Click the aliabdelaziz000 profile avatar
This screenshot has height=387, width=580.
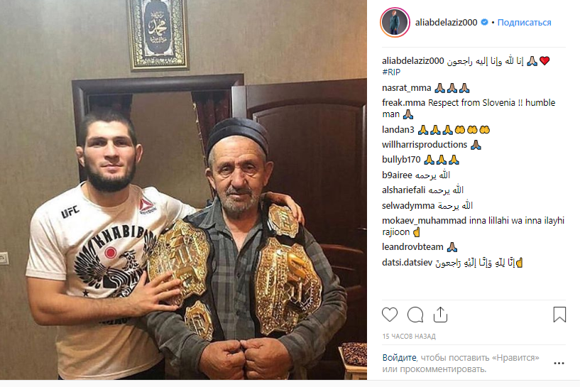pos(395,22)
